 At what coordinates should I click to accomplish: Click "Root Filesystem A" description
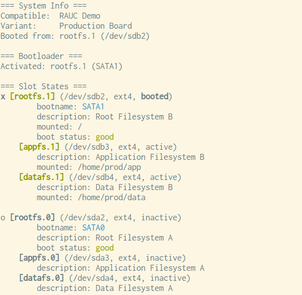(x=134, y=238)
